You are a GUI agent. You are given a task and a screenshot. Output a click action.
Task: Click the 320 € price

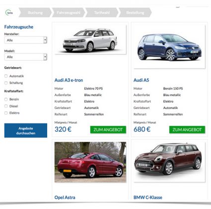63,129
